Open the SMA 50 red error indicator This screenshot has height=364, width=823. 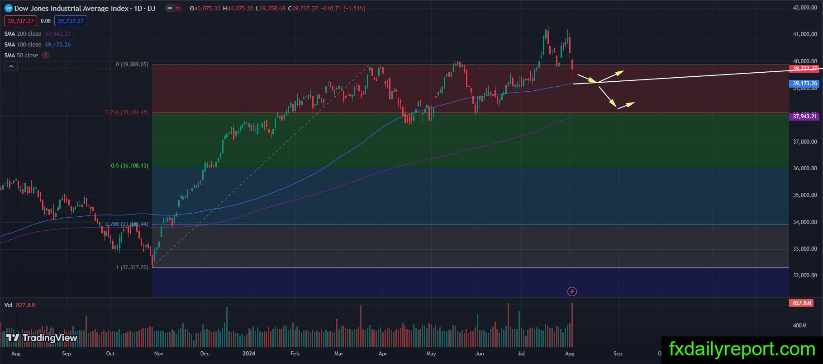46,55
